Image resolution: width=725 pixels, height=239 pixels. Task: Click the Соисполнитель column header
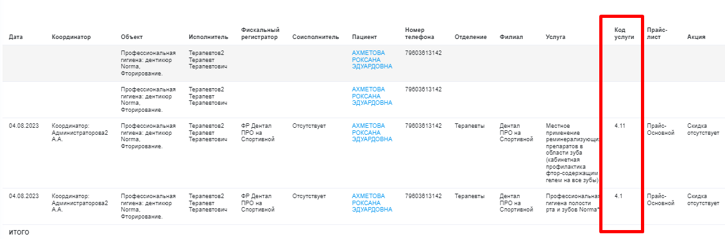316,37
